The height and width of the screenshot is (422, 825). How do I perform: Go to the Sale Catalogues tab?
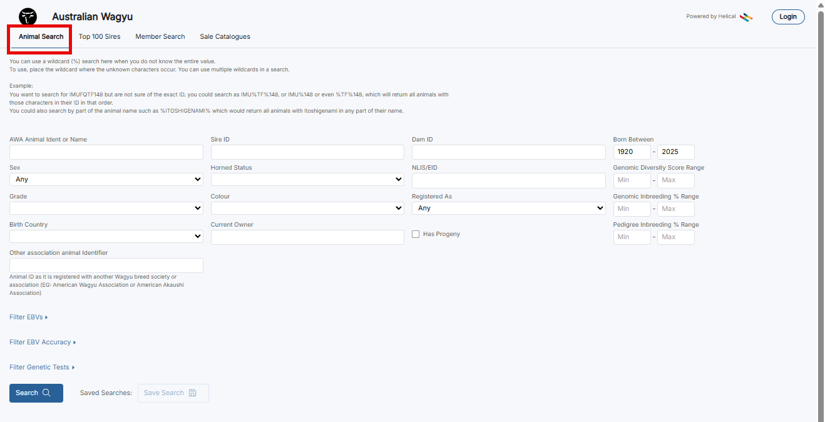[x=225, y=37]
